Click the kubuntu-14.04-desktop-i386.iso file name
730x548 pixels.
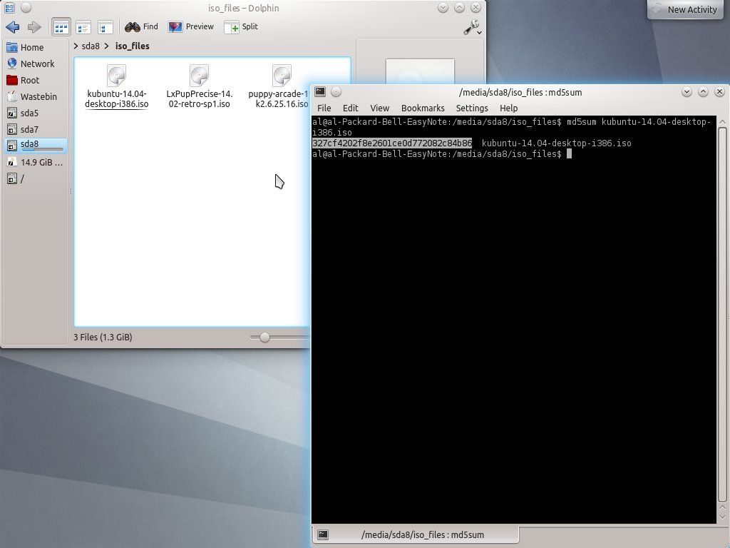pyautogui.click(x=116, y=98)
